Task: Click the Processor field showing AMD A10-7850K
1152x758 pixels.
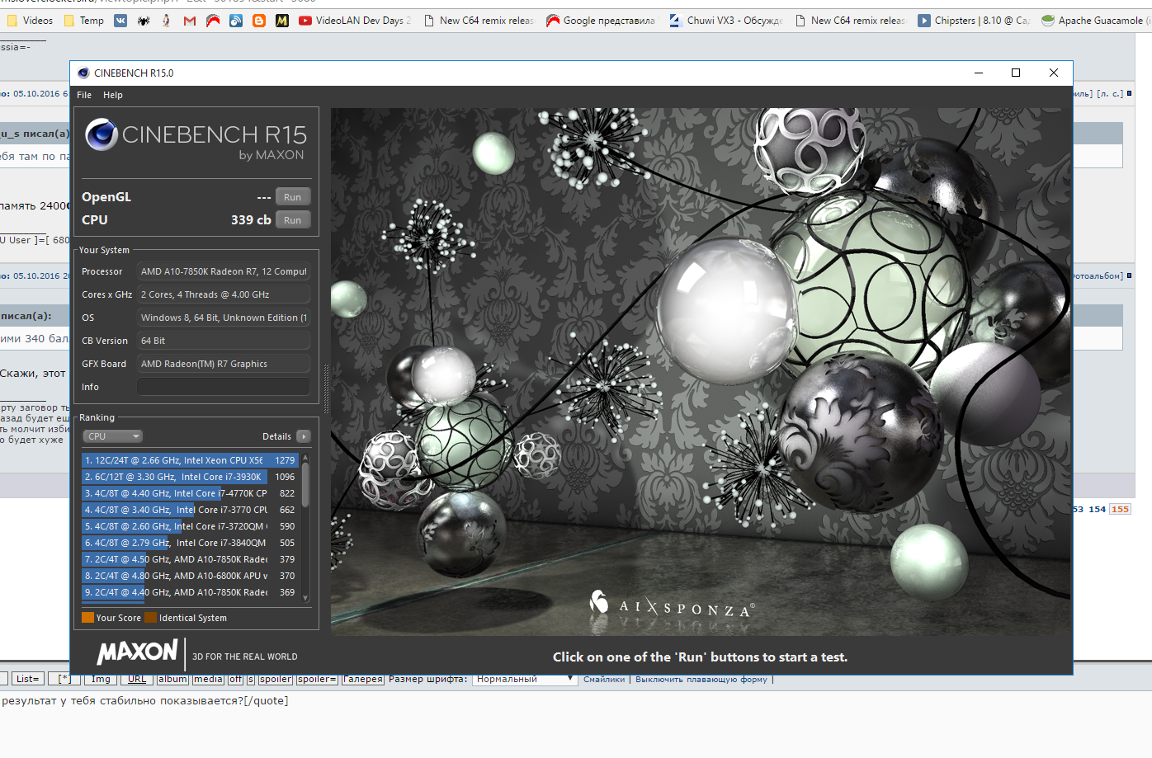Action: [224, 271]
